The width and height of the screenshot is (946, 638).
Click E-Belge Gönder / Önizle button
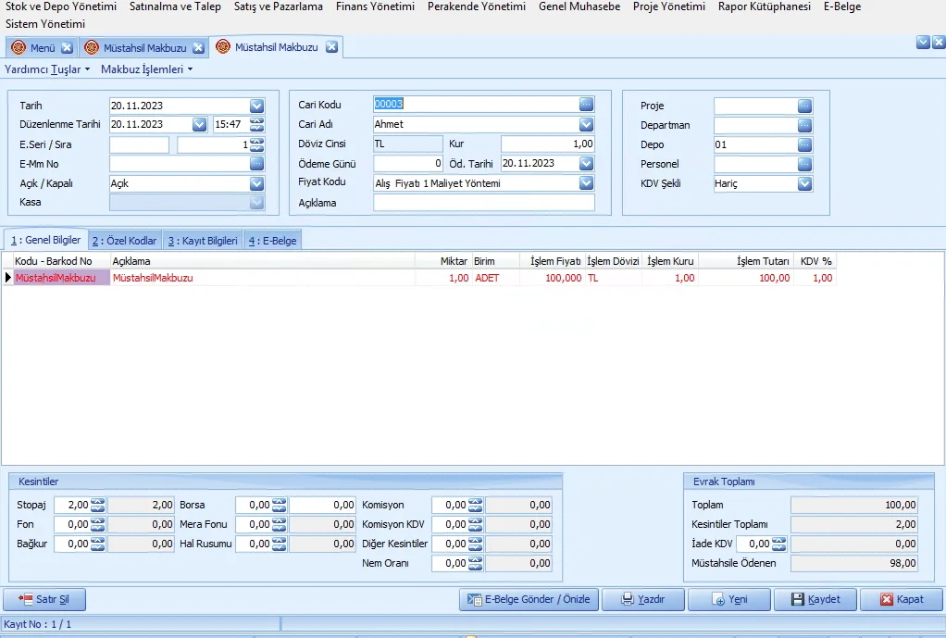click(x=529, y=599)
